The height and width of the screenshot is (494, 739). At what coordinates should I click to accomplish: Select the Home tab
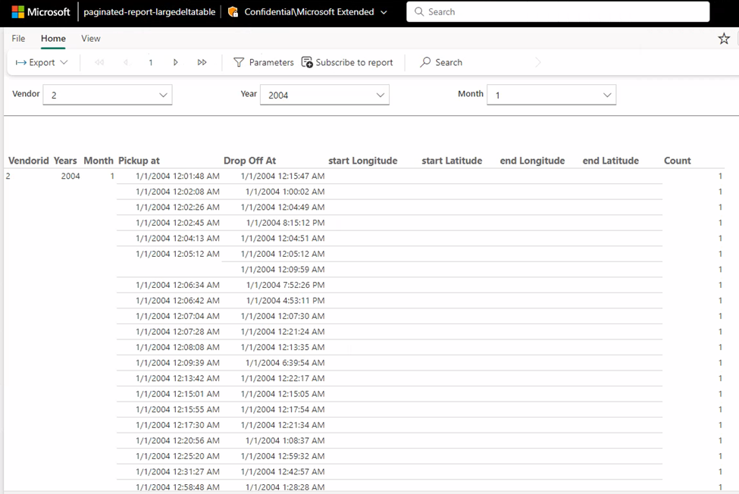tap(53, 39)
